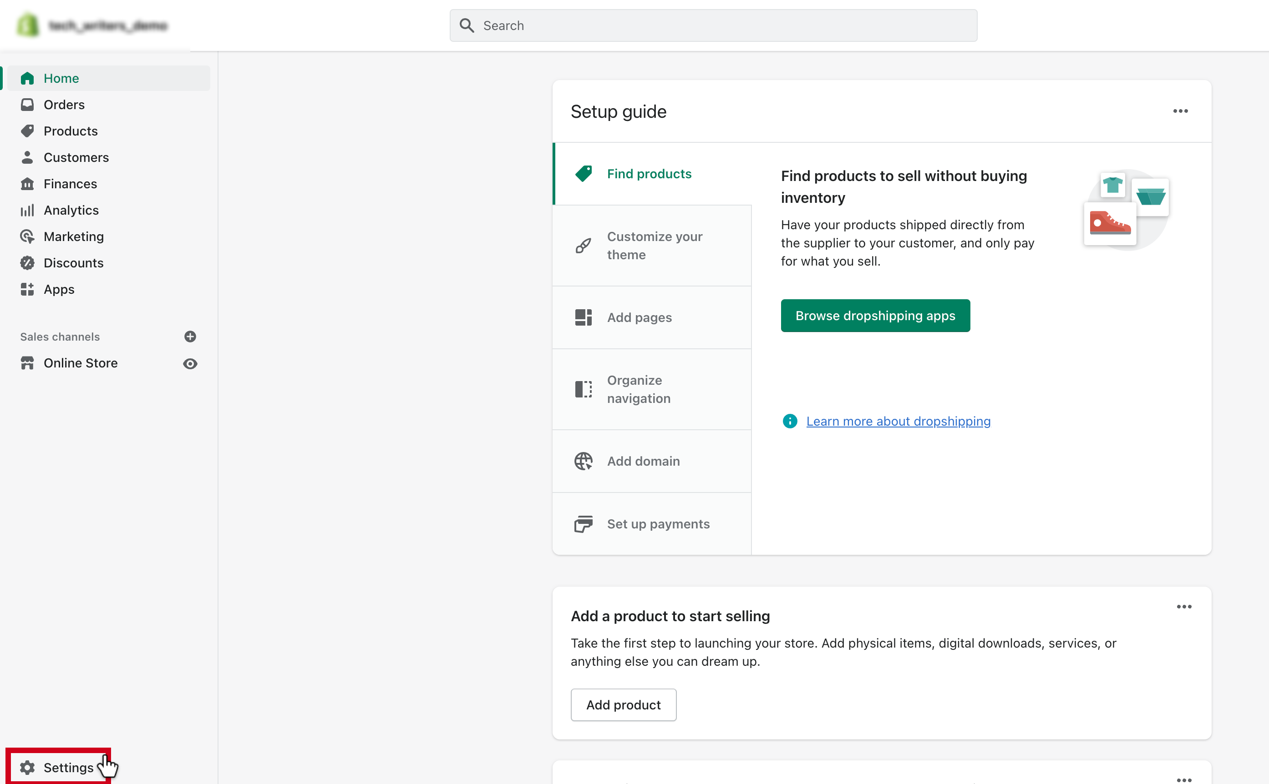Click Add product button
This screenshot has width=1269, height=784.
click(623, 704)
